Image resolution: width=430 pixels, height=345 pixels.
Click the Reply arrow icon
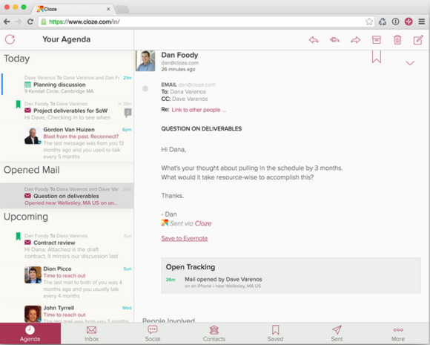(314, 40)
